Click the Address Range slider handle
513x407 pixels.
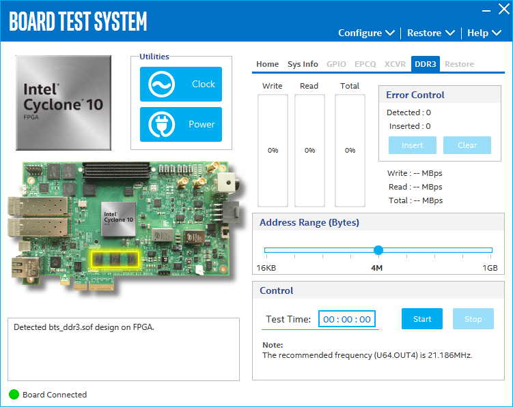point(378,250)
